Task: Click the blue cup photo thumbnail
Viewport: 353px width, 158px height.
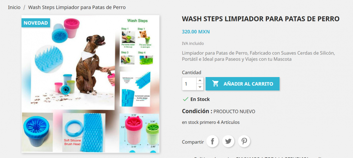Action: (37, 132)
